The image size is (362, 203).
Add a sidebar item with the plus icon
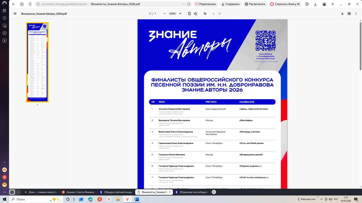point(5,162)
